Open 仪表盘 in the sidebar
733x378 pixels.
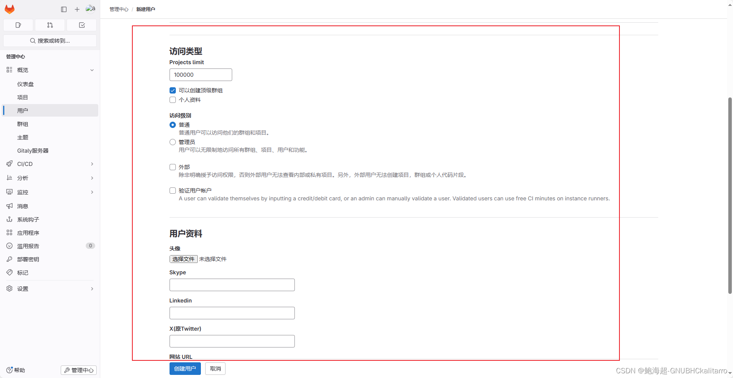pyautogui.click(x=50, y=84)
